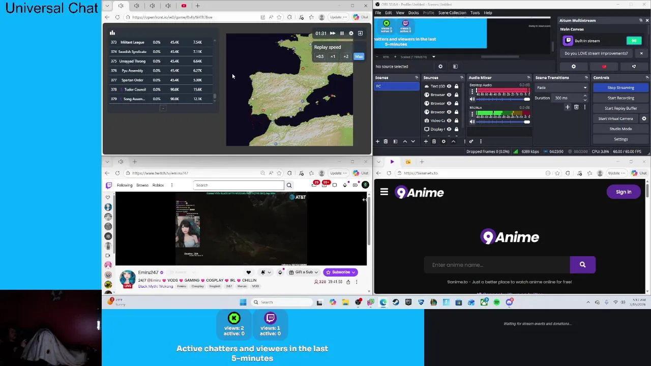Open the OBS View menu
Screen dimensions: 651x366
tap(400, 13)
